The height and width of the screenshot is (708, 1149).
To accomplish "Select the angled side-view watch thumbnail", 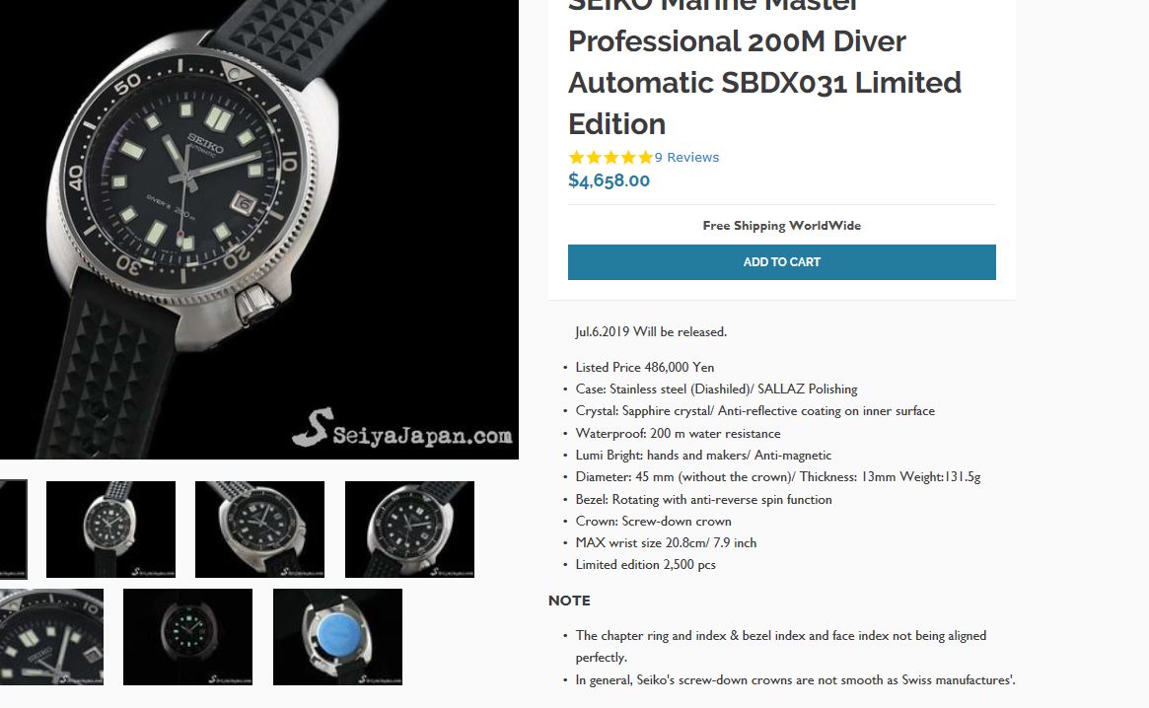I will pyautogui.click(x=259, y=530).
